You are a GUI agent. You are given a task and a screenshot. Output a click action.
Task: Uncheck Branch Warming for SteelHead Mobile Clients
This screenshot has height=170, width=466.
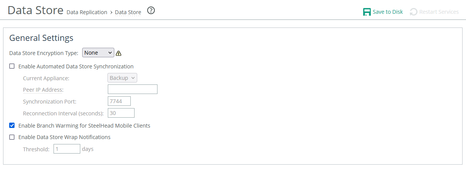click(12, 125)
